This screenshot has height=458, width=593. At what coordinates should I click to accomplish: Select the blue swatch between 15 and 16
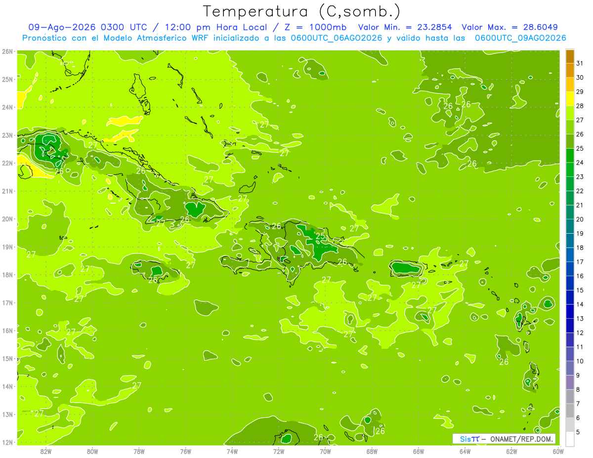click(570, 283)
